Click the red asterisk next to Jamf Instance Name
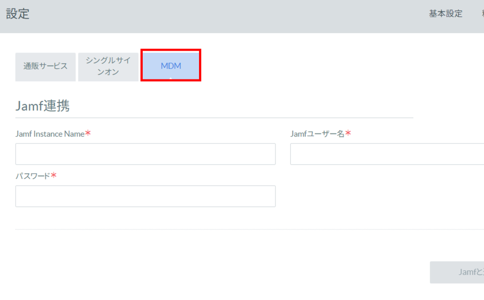484x300 pixels. click(x=87, y=133)
